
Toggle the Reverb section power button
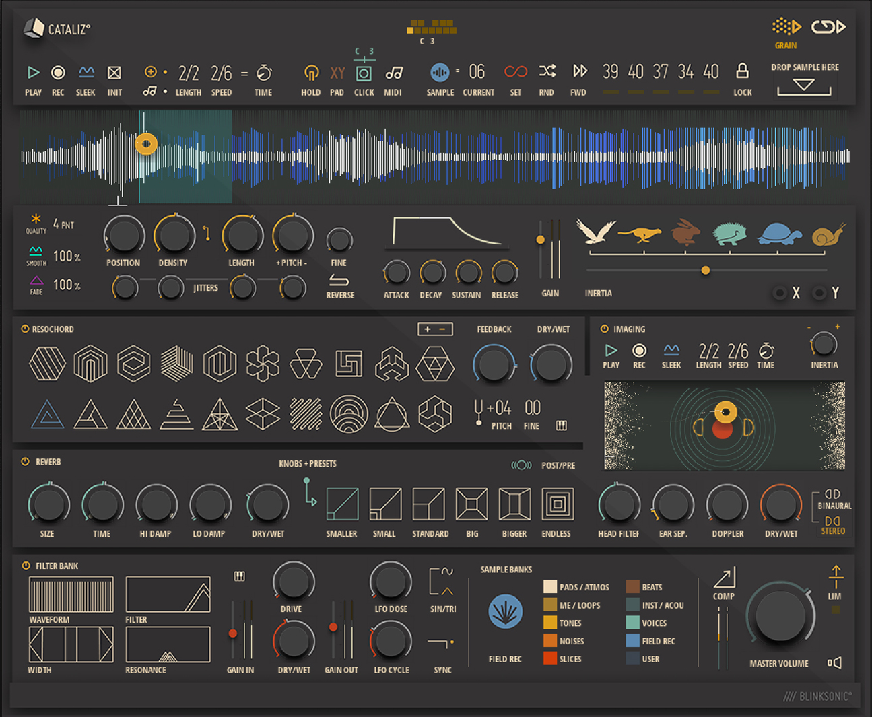[x=25, y=462]
